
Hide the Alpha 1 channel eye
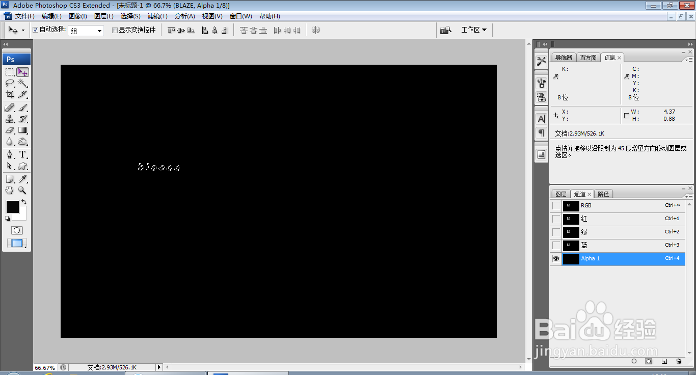[x=556, y=258]
